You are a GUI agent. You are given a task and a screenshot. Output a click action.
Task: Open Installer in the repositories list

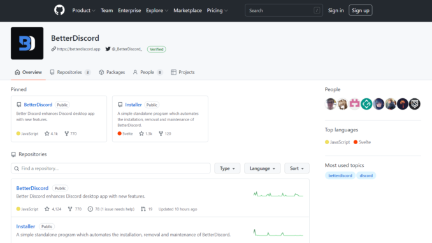coord(25,226)
